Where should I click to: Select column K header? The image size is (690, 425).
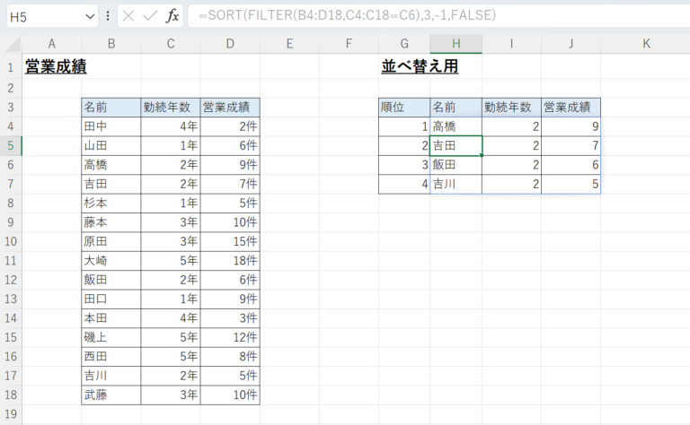tap(646, 44)
